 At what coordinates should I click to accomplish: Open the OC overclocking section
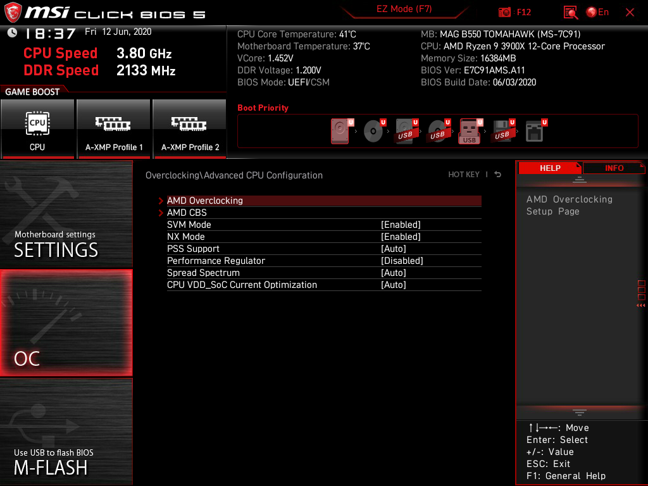66,323
